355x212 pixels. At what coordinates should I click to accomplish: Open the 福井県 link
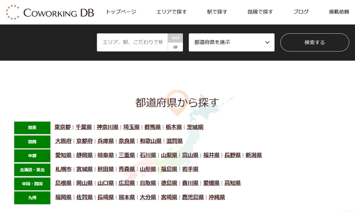[x=211, y=155]
